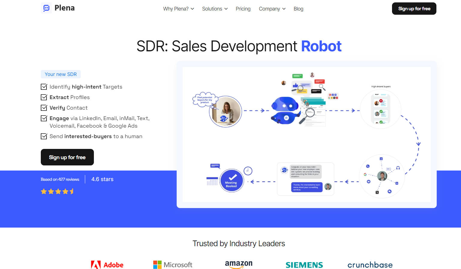
Task: Expand the Why Plena? dropdown menu
Action: (x=178, y=9)
